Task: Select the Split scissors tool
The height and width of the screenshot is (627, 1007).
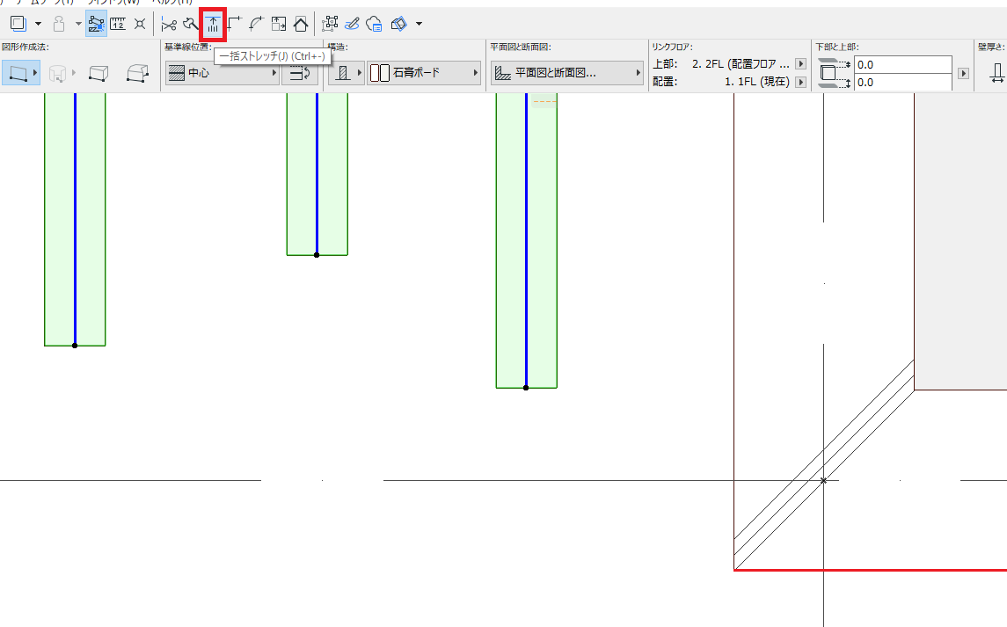Action: pyautogui.click(x=169, y=25)
